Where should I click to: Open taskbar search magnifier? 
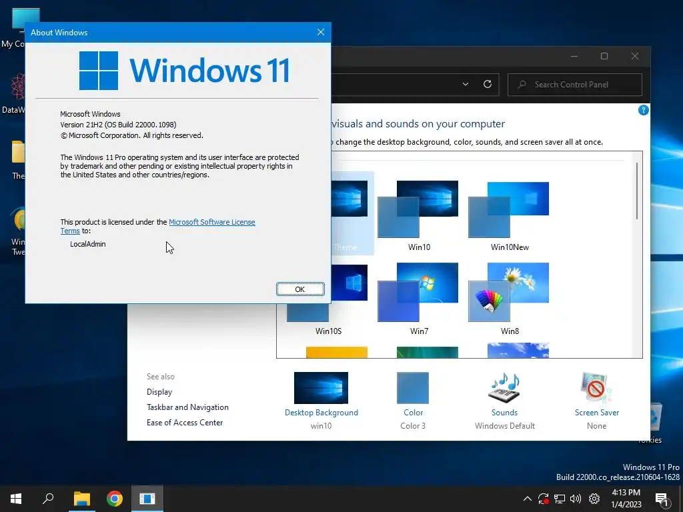point(48,499)
